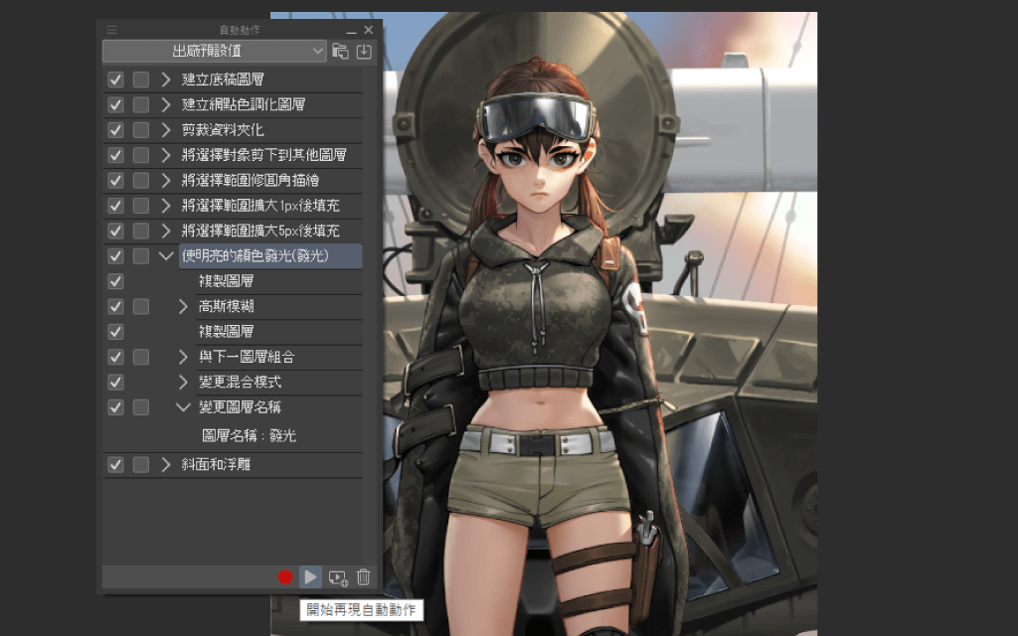Uncheck the 建立網點色調化圖層 checkbox
Viewport: 1018px width, 636px height.
[114, 104]
